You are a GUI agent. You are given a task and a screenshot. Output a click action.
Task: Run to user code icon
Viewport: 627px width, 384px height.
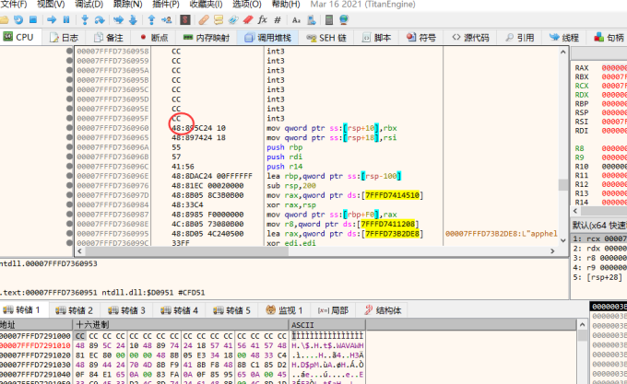coord(166,19)
